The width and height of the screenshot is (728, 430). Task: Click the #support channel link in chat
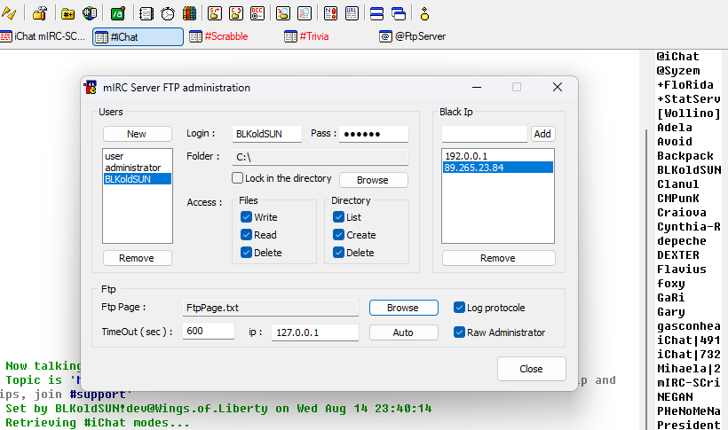98,395
